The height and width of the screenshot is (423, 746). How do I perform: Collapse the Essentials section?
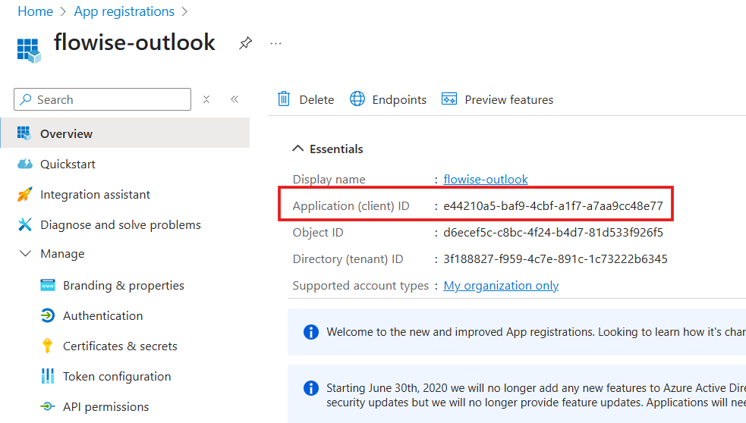click(298, 149)
